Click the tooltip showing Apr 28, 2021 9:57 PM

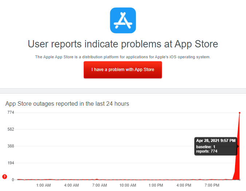(216, 147)
